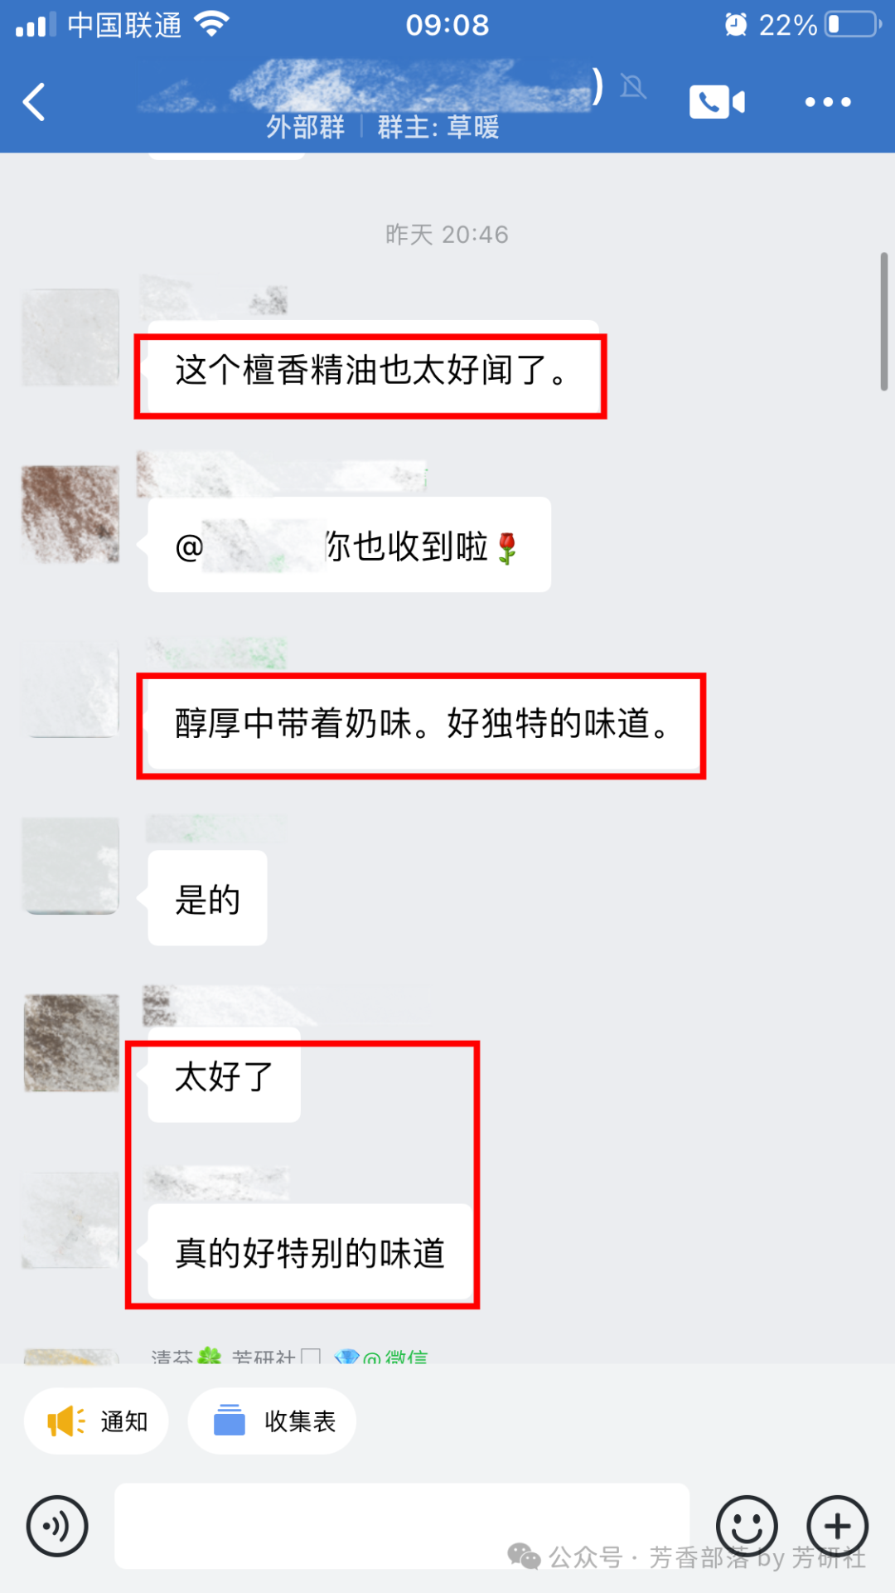The height and width of the screenshot is (1593, 895).
Task: Switch to voice input mode
Action: coord(57,1526)
